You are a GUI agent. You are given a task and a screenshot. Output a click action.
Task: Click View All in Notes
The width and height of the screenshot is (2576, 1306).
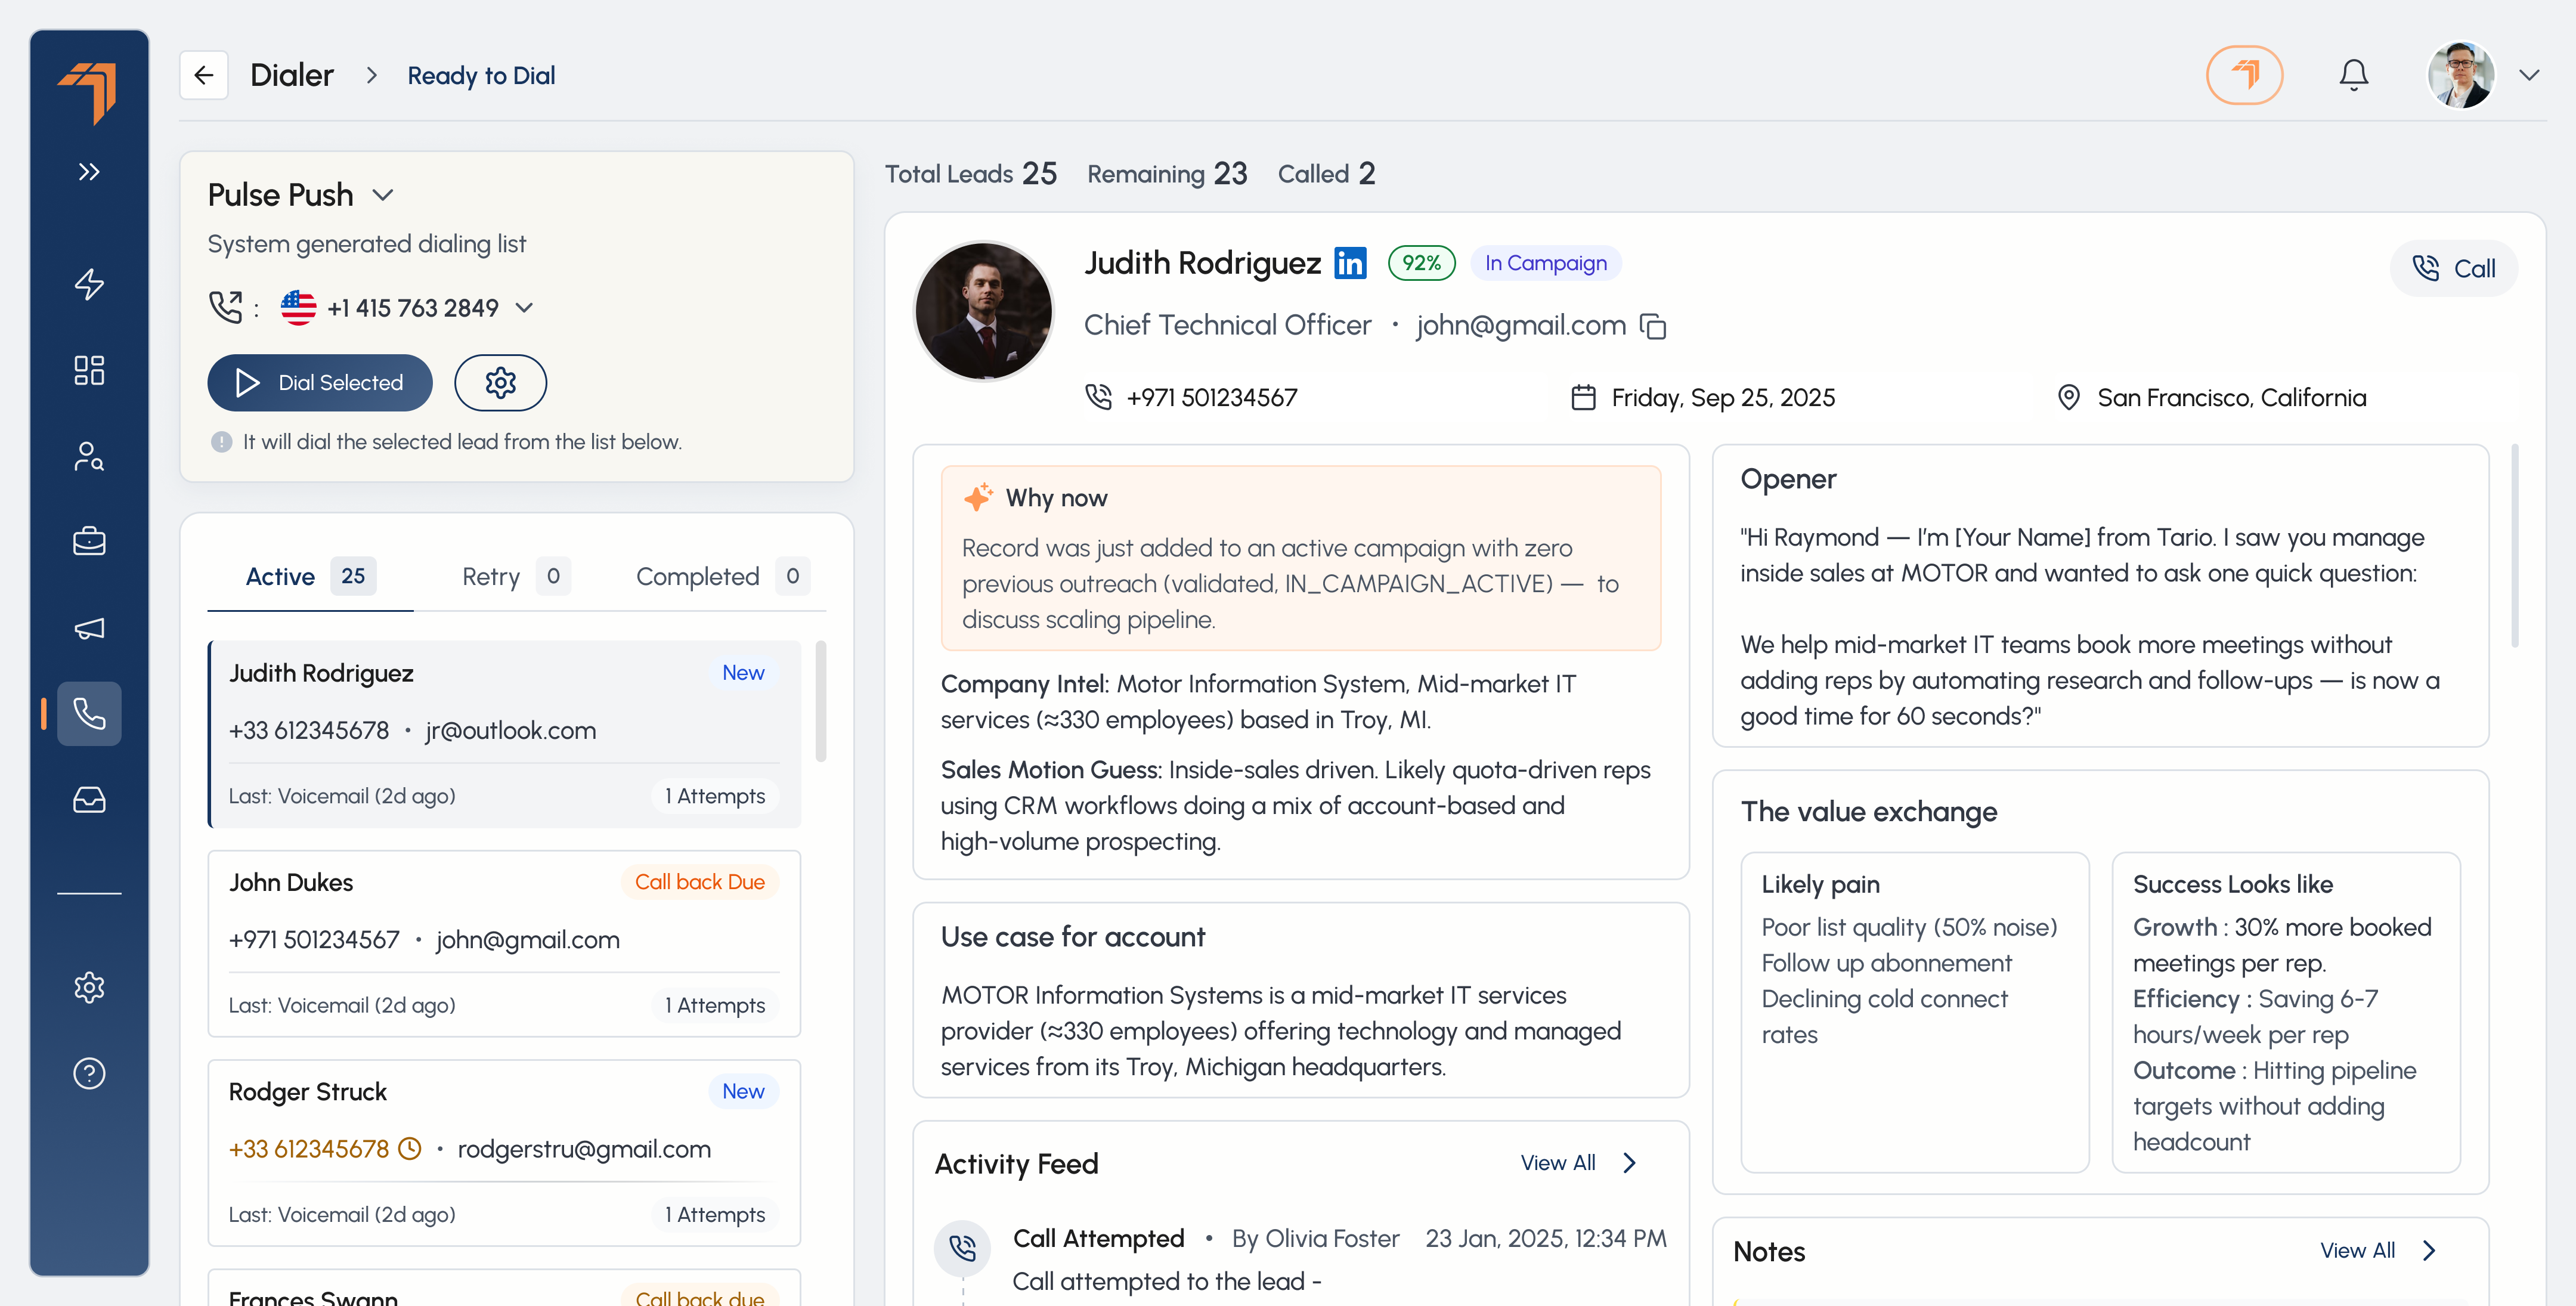pyautogui.click(x=2357, y=1251)
